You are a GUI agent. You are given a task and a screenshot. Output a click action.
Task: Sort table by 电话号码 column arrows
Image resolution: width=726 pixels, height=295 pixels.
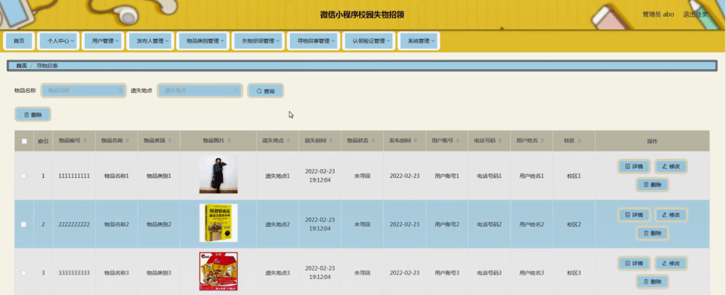[x=500, y=141]
